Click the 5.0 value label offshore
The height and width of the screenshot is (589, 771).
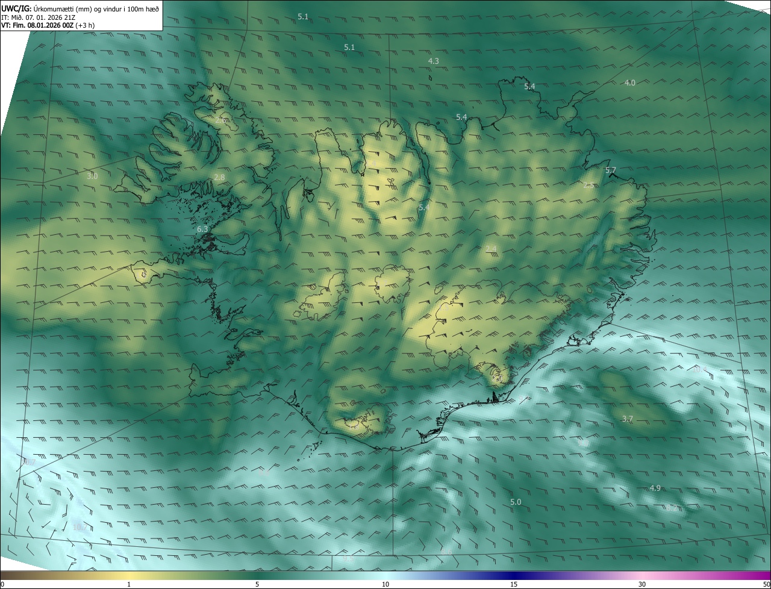[x=516, y=502]
